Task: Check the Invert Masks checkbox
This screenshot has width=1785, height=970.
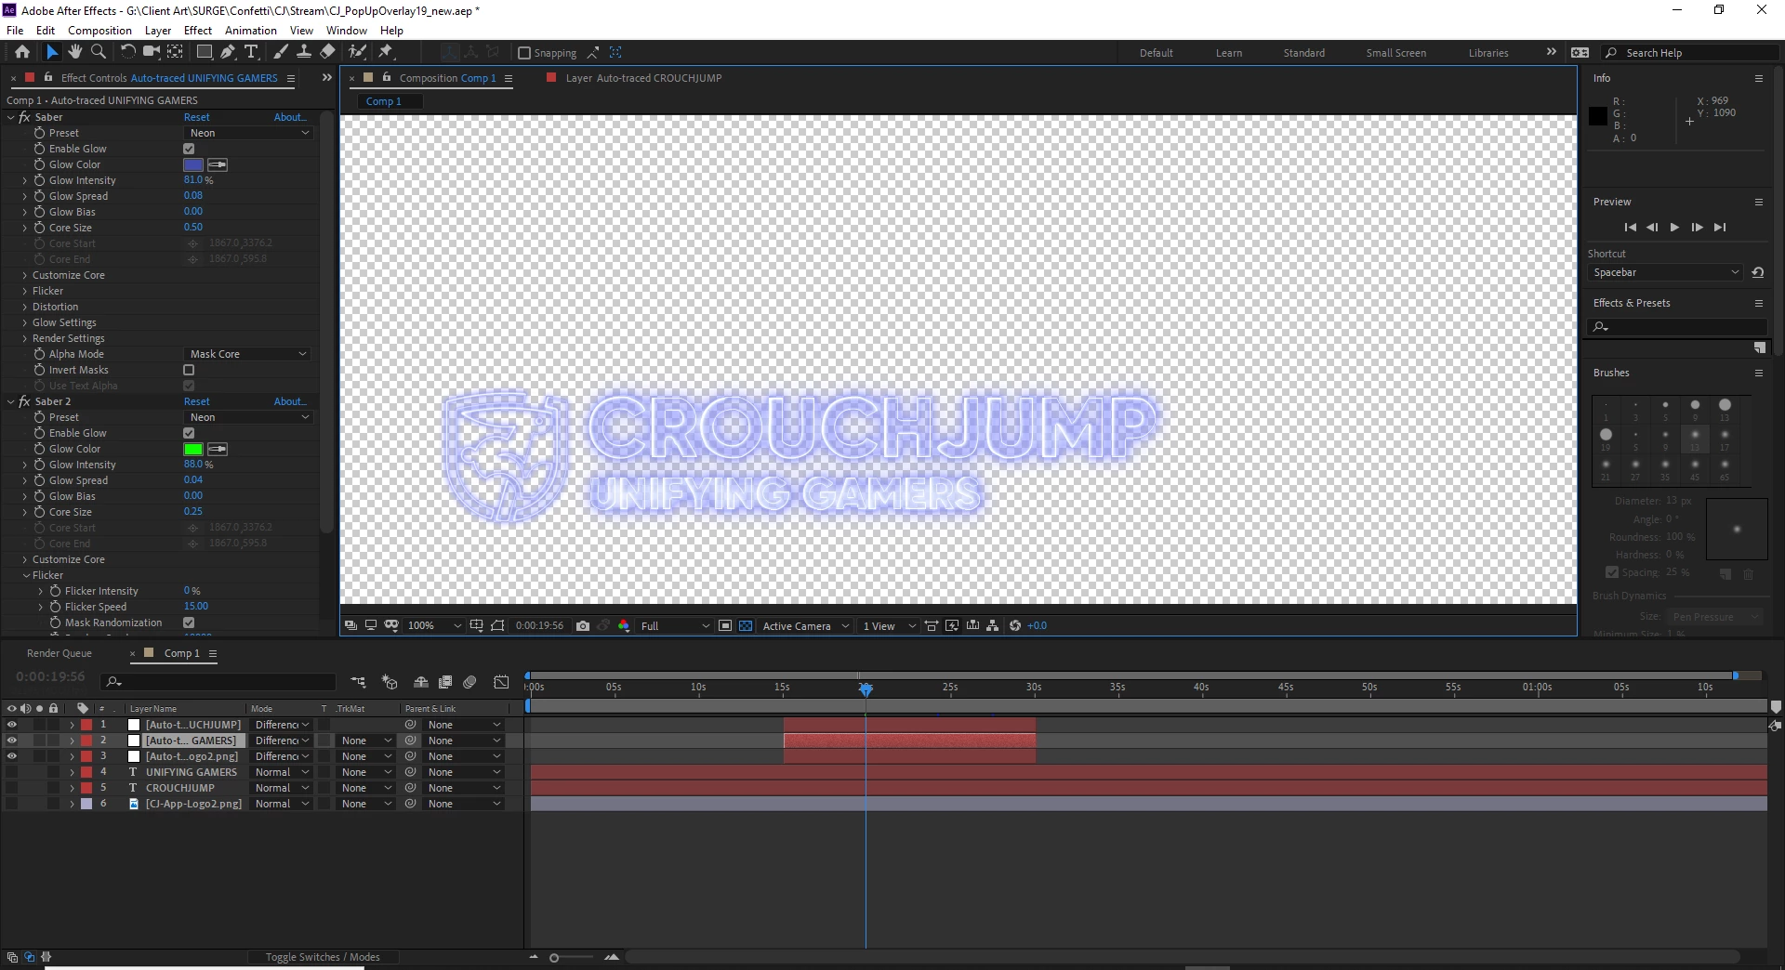Action: pyautogui.click(x=189, y=370)
